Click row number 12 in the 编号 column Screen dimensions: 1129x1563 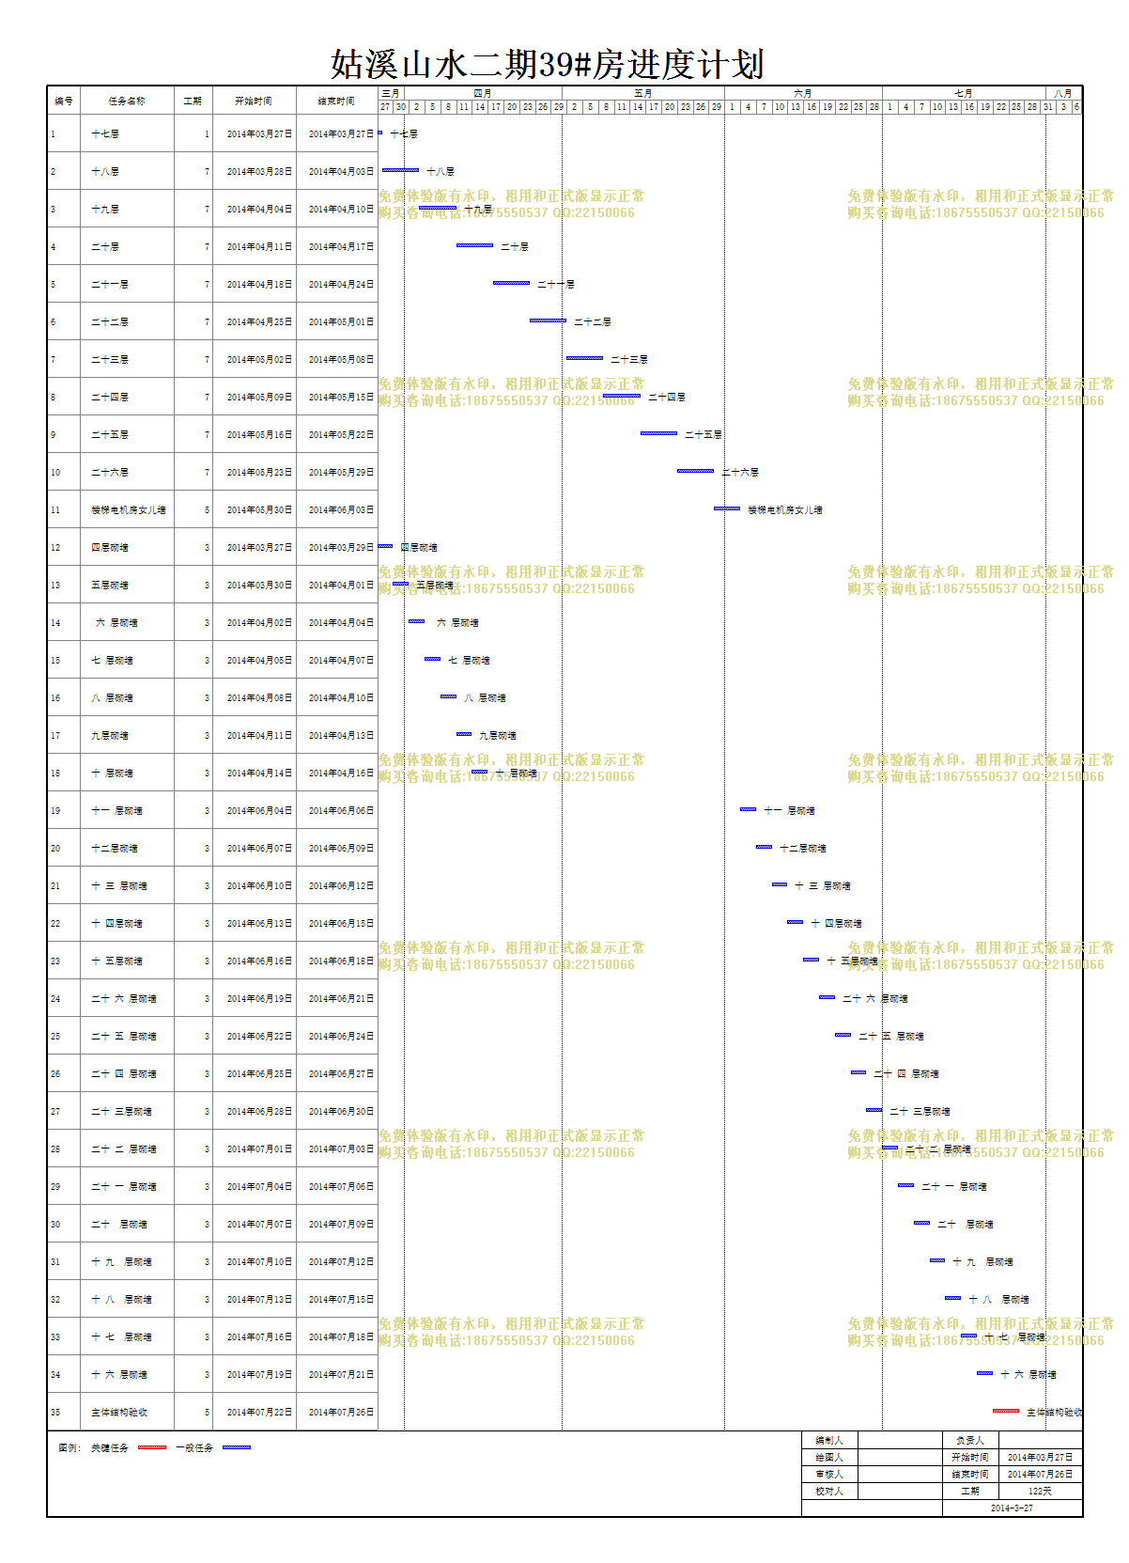pos(55,548)
